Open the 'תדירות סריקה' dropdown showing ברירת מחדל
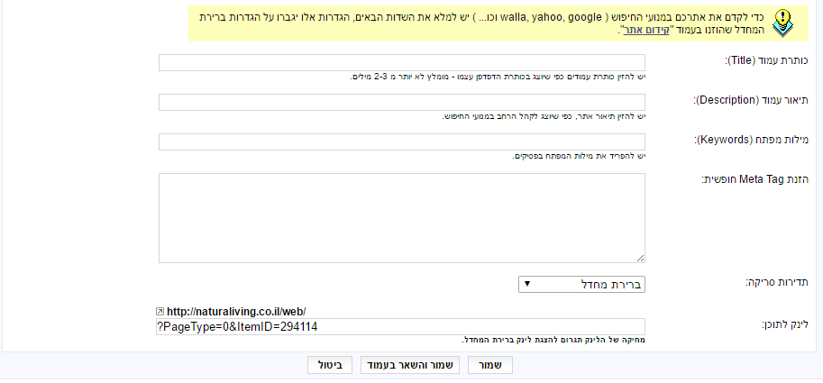Screen dimensions: 823x383 [581, 285]
